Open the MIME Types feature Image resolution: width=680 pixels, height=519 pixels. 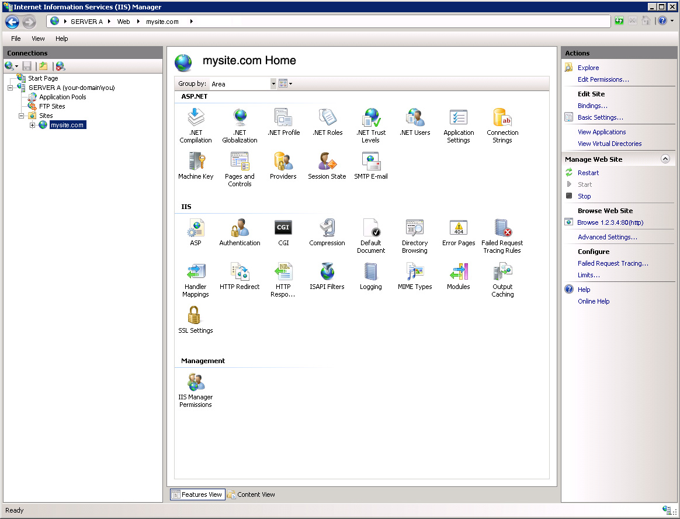coord(415,276)
